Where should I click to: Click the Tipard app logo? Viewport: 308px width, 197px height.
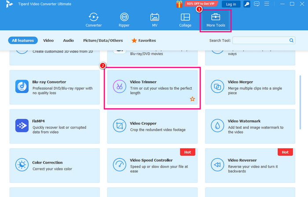(x=9, y=4)
